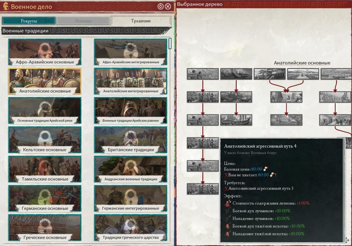
Task: Click the padlock on Тамильские основные card
Action: click(45, 167)
